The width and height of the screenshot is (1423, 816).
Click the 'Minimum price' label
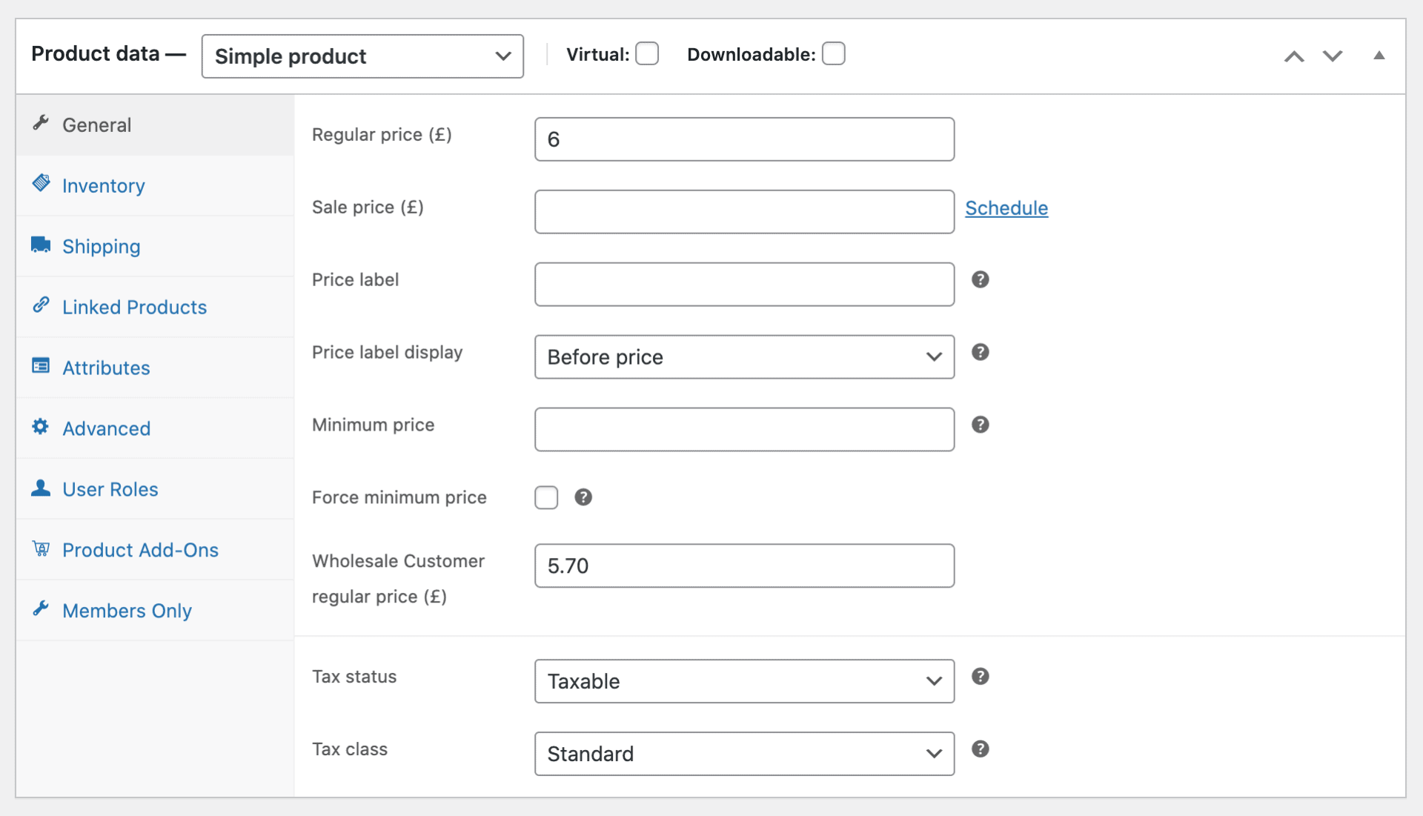(x=373, y=425)
